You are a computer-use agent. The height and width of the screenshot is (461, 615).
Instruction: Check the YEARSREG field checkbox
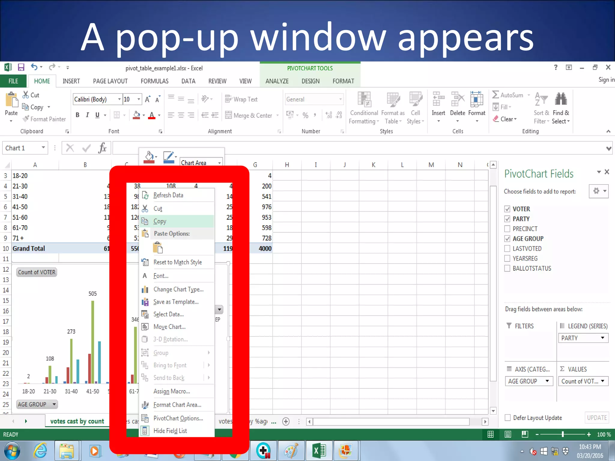click(507, 258)
